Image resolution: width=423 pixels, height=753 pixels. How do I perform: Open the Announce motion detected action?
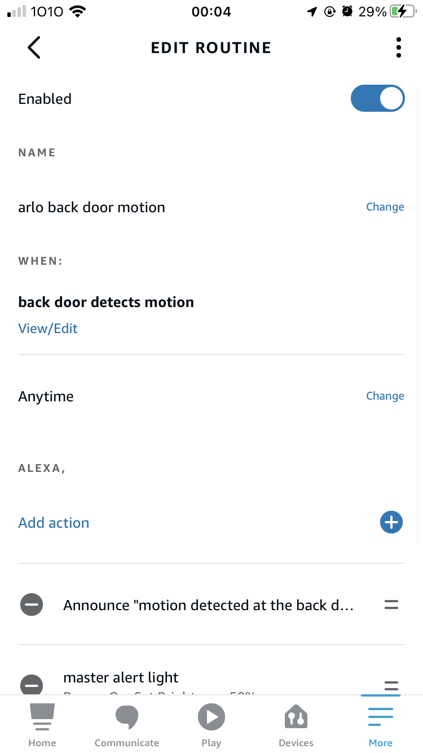(209, 605)
